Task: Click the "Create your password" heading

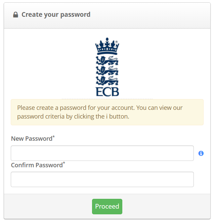Action: point(56,15)
